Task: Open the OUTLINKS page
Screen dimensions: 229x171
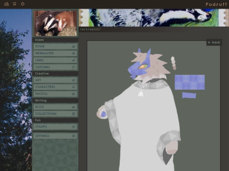Action: 55,67
